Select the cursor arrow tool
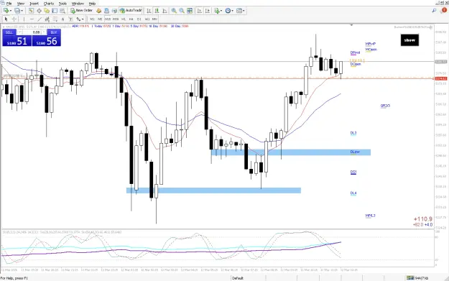The width and height of the screenshot is (449, 281). (x=6, y=19)
